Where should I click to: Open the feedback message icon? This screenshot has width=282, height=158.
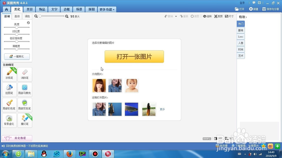click(x=254, y=3)
